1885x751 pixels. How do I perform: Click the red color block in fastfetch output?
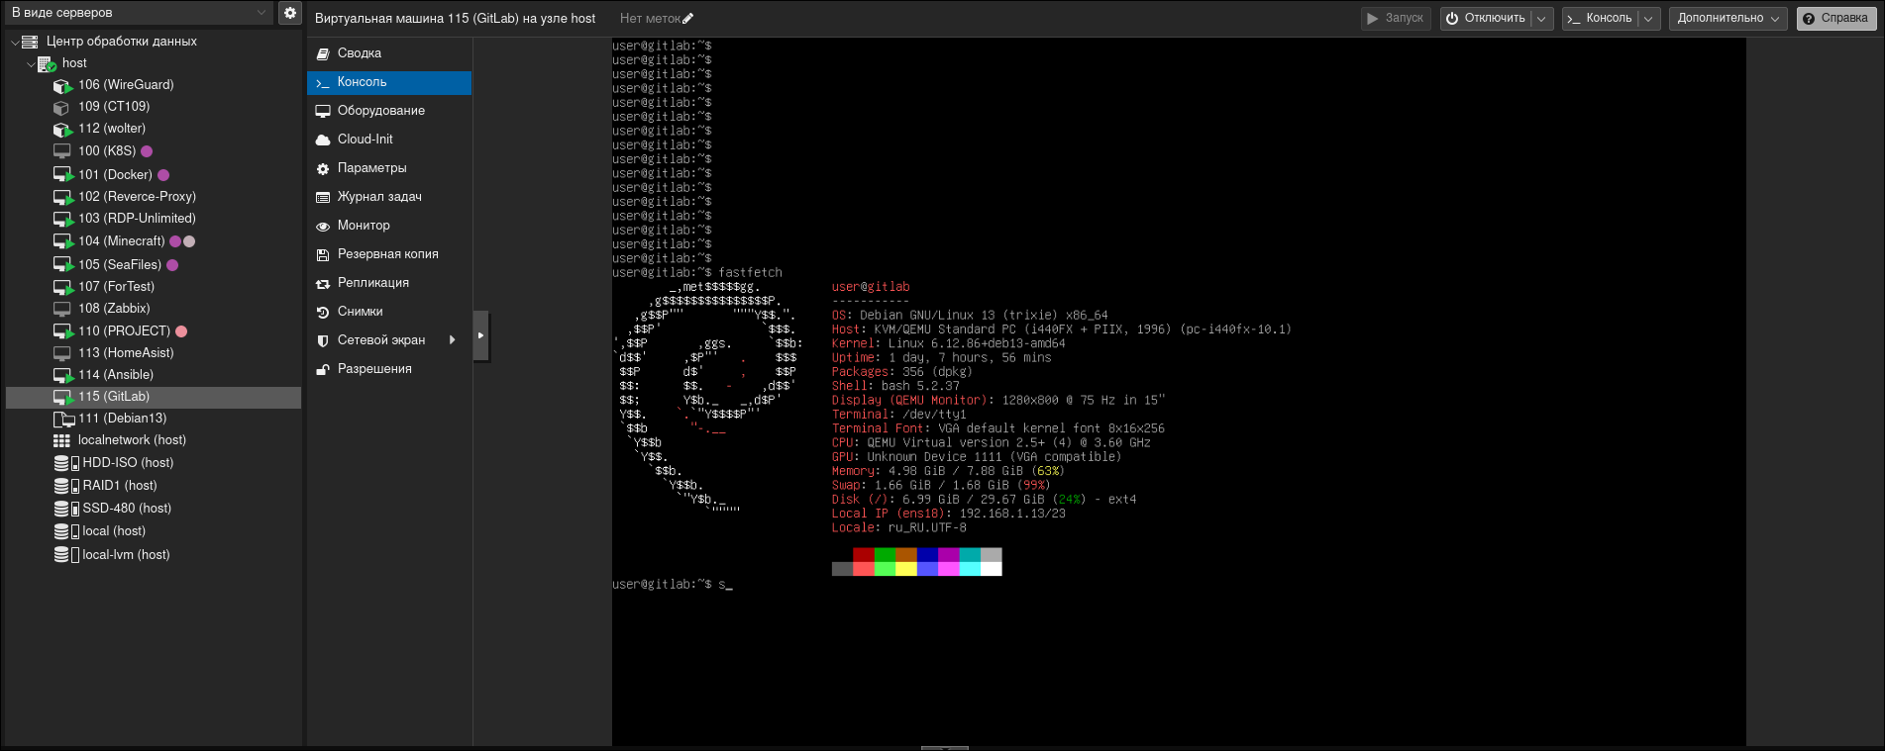tap(864, 555)
